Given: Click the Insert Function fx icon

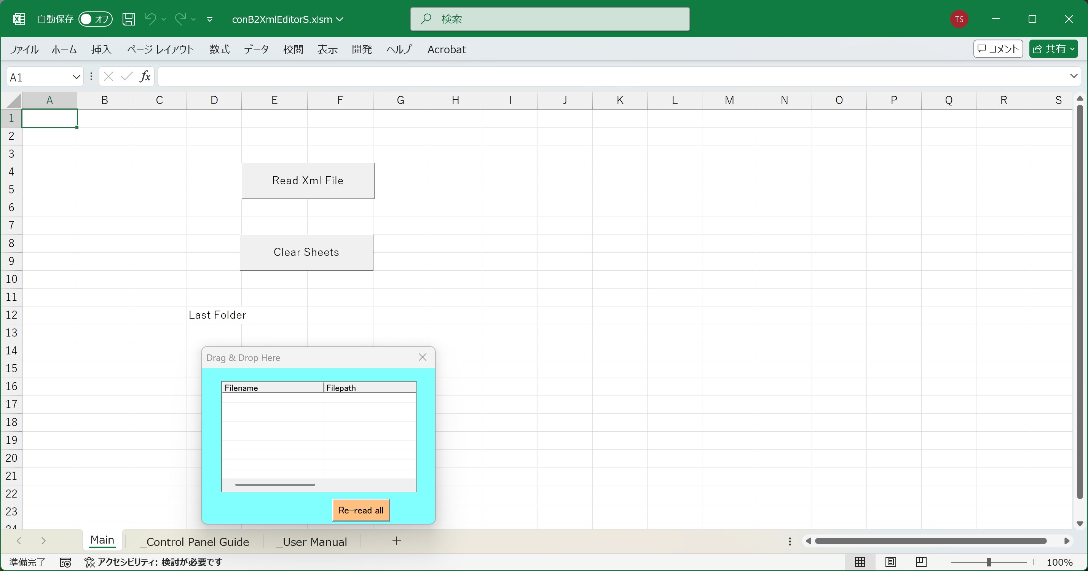Looking at the screenshot, I should (x=145, y=77).
